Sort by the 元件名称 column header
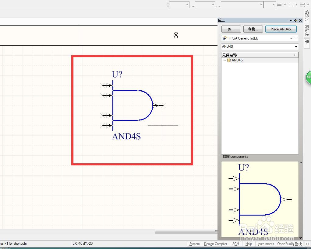Screen dimensions: 311x249 pos(260,55)
